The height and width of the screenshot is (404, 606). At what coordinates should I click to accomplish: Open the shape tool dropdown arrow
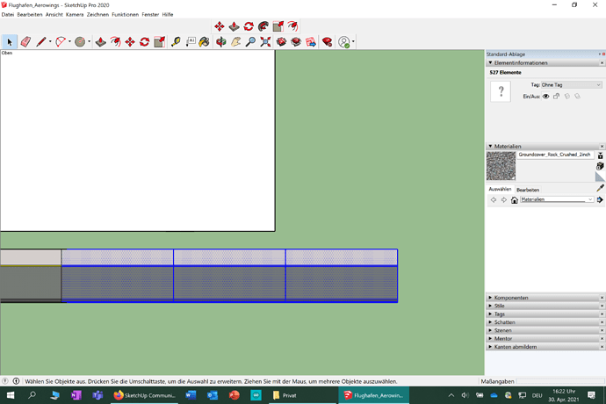[x=89, y=42]
